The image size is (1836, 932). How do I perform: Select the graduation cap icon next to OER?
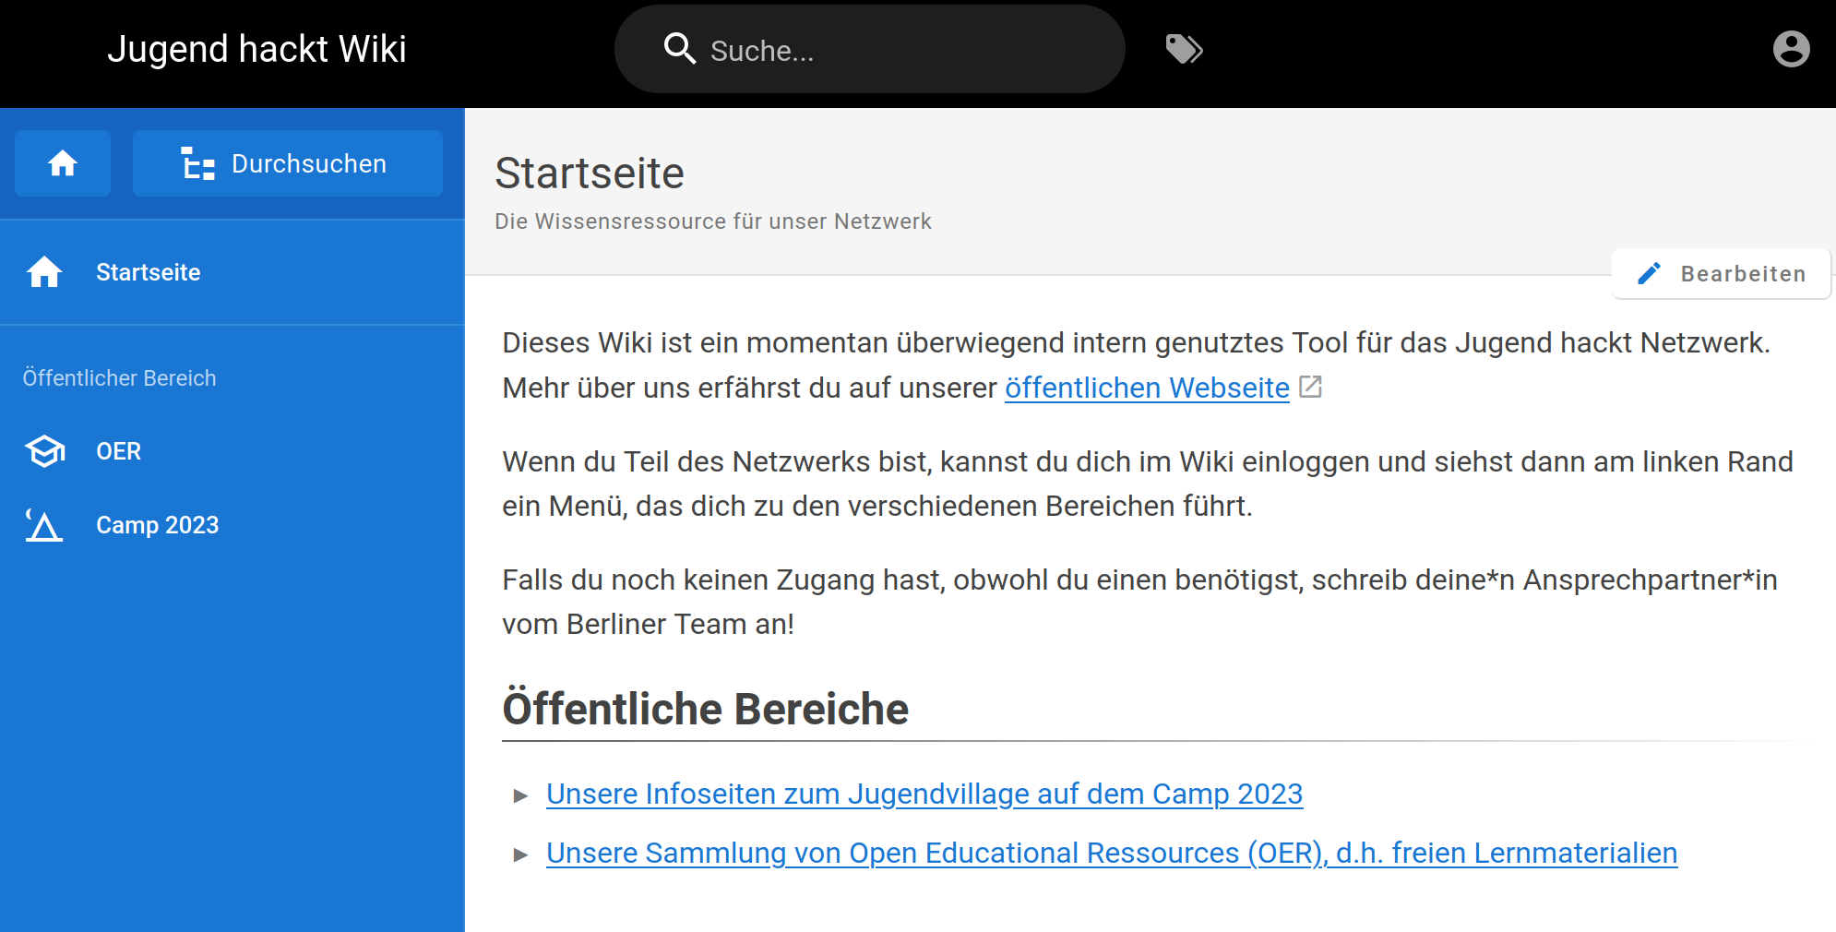[44, 451]
